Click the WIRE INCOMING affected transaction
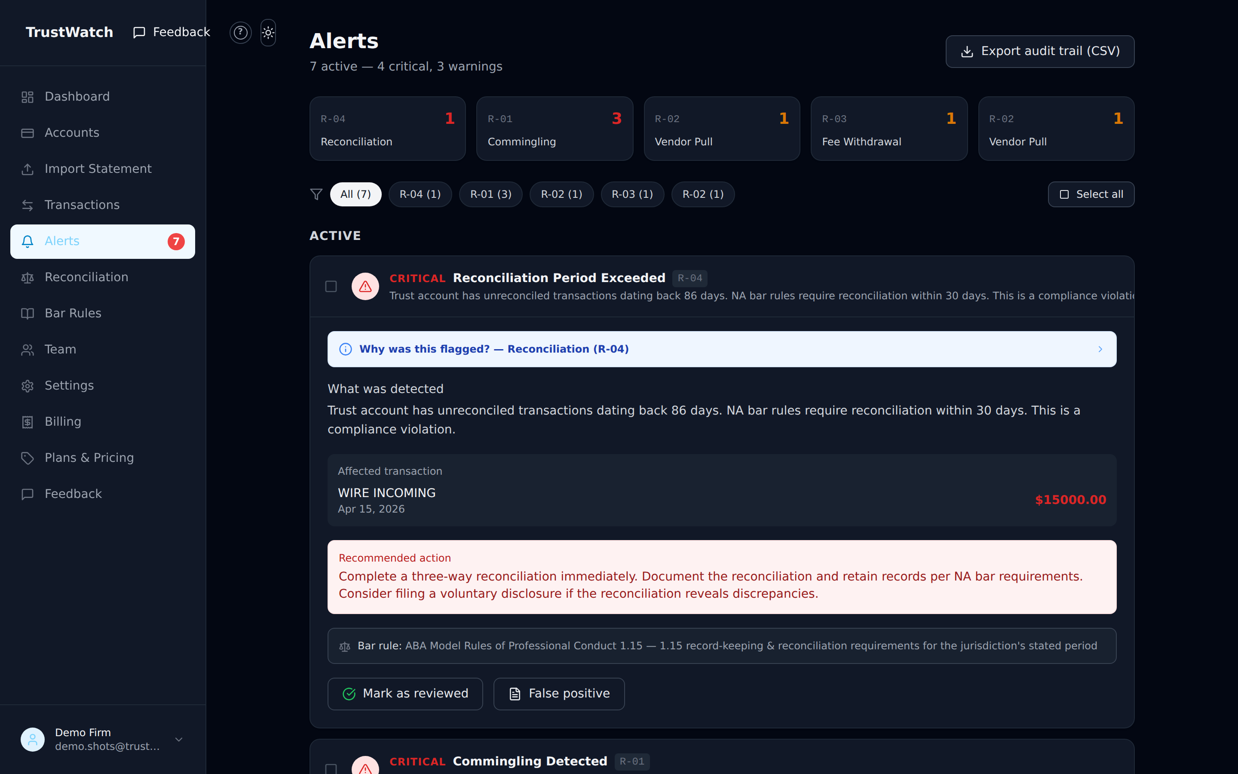This screenshot has width=1238, height=774. tap(722, 490)
